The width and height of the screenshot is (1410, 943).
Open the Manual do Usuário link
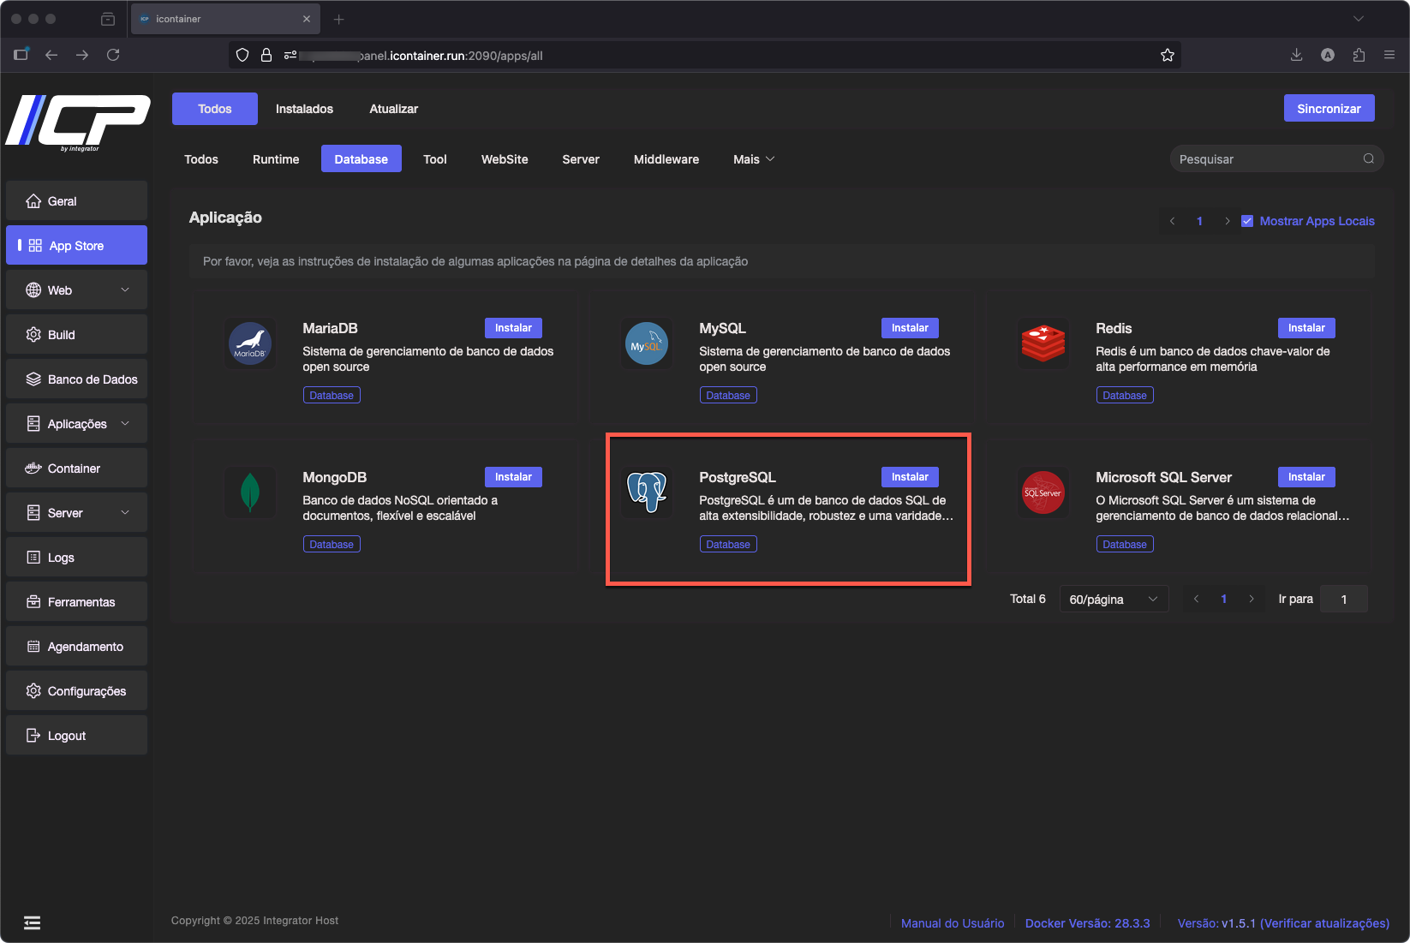[x=953, y=923]
